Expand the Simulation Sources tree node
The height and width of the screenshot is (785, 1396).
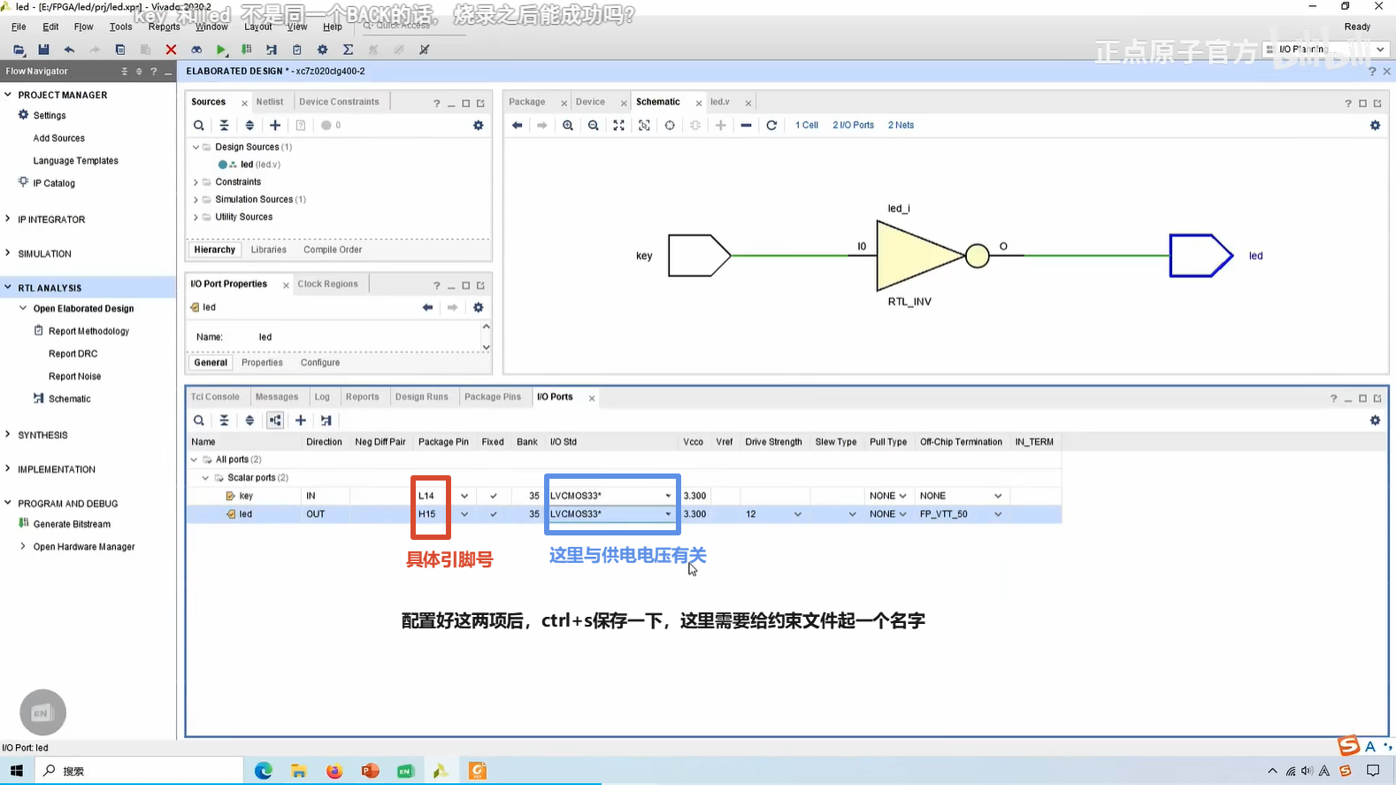click(x=196, y=199)
